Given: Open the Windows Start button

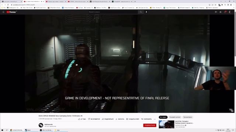Looking at the screenshot, I should 2,130.
